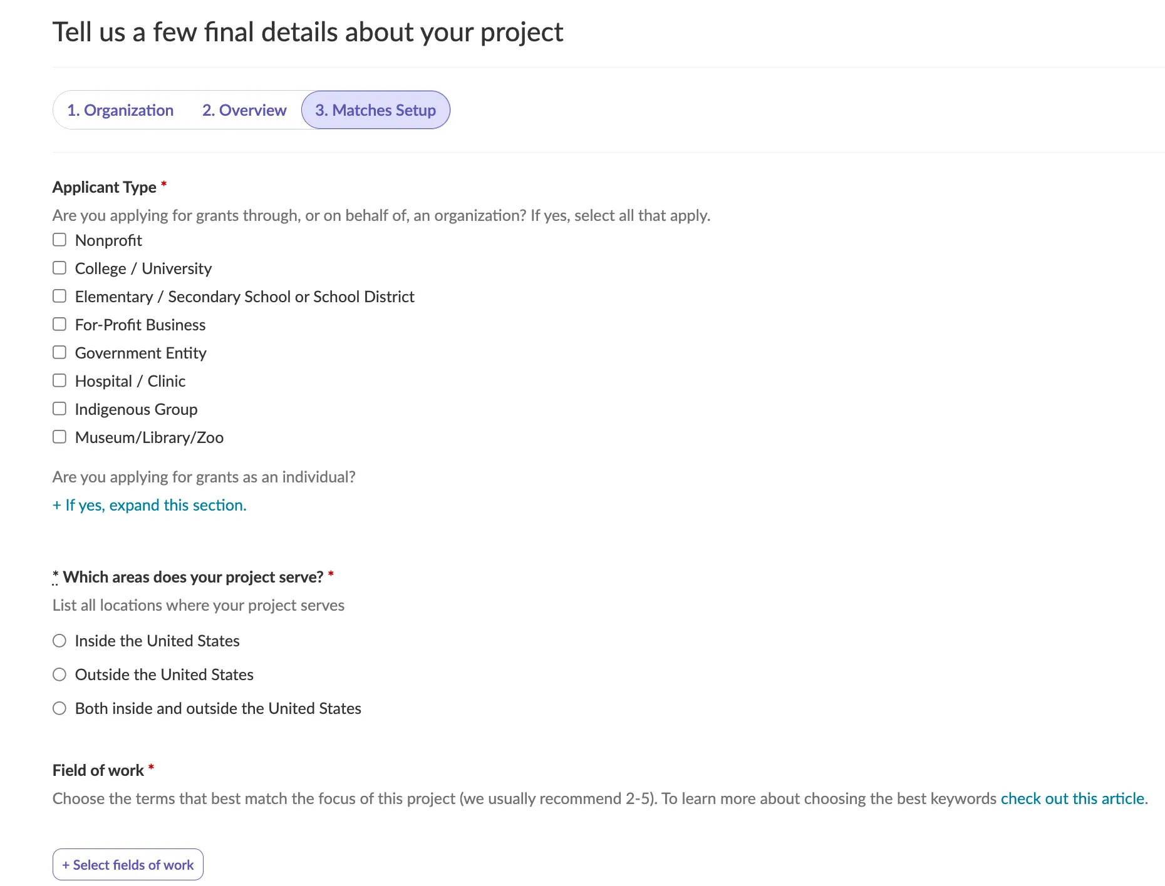Check the College / University option
This screenshot has height=886, width=1165.
click(60, 268)
